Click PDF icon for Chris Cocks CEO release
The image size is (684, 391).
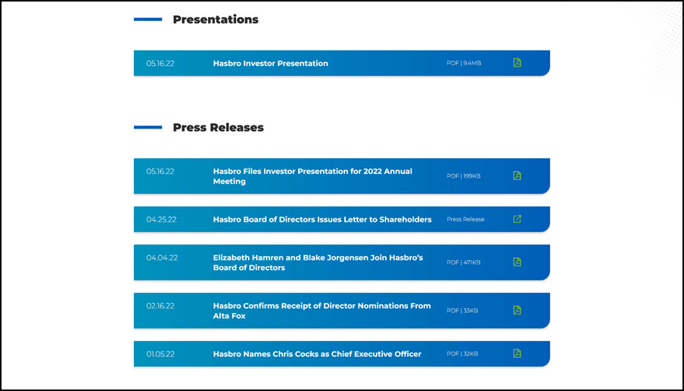coord(518,353)
